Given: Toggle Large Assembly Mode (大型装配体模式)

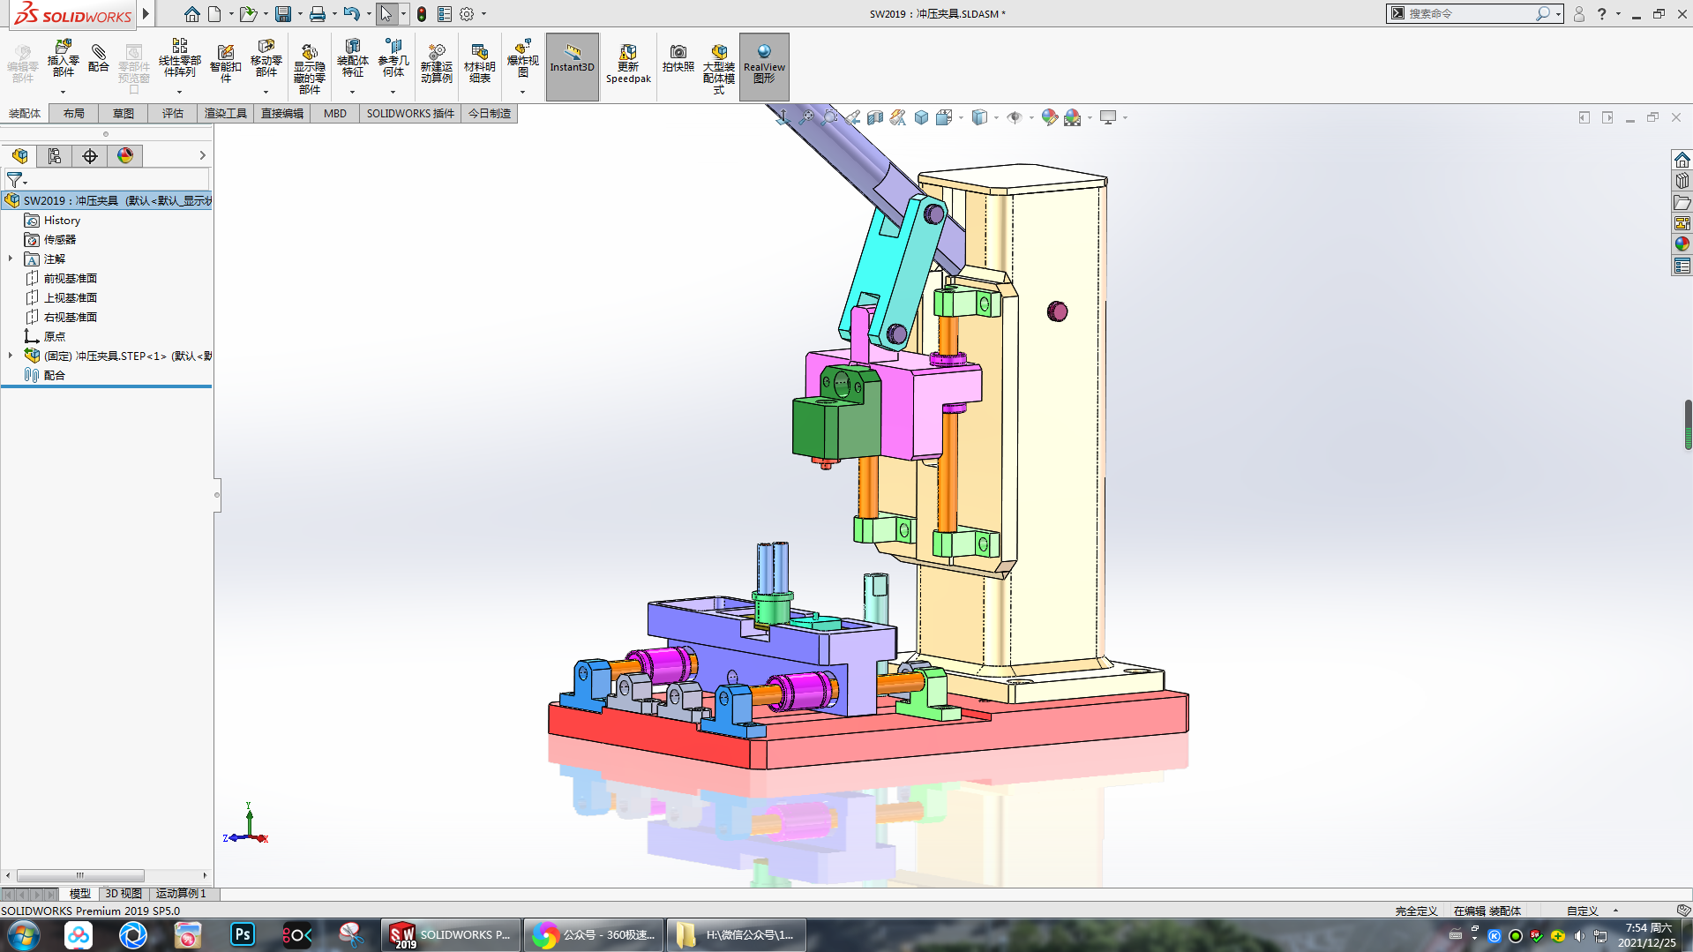Looking at the screenshot, I should 719,69.
